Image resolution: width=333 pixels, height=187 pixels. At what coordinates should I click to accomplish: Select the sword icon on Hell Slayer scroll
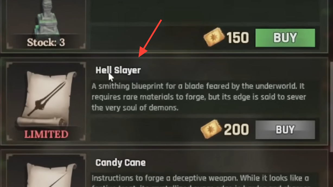pos(46,99)
